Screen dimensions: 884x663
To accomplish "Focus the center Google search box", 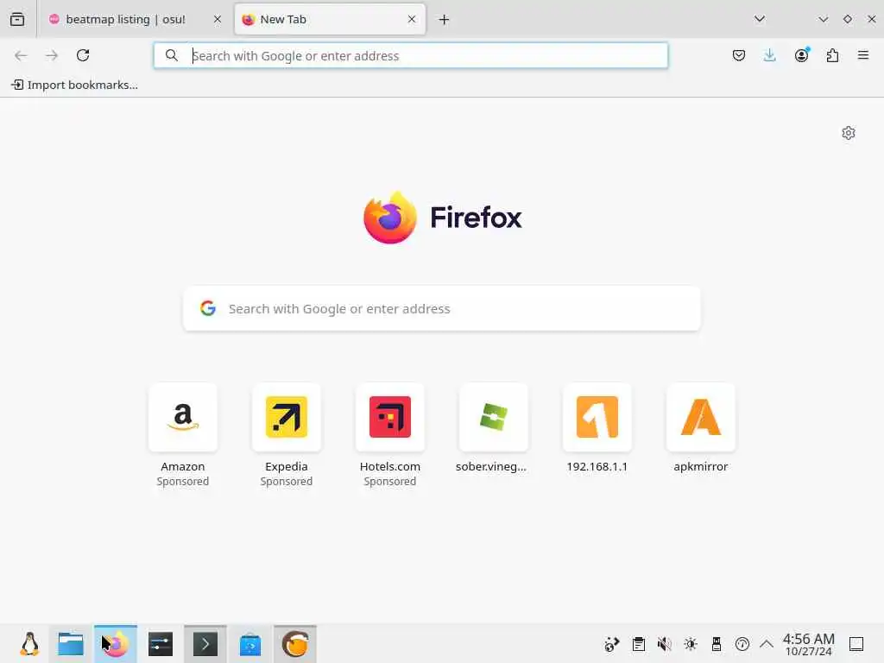I will pyautogui.click(x=441, y=309).
